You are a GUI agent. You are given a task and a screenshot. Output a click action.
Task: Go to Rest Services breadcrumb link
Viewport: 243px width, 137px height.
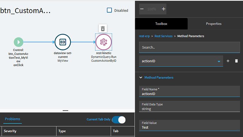tap(163, 36)
